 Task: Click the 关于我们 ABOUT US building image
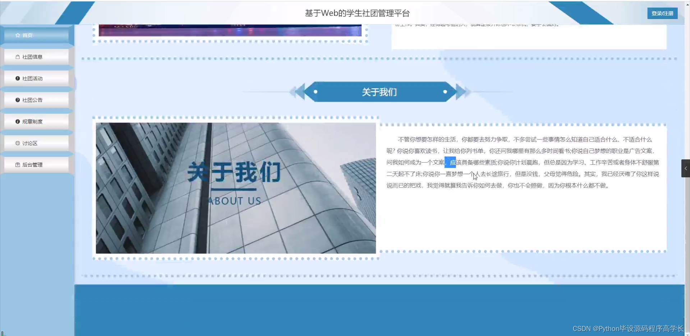pos(235,188)
